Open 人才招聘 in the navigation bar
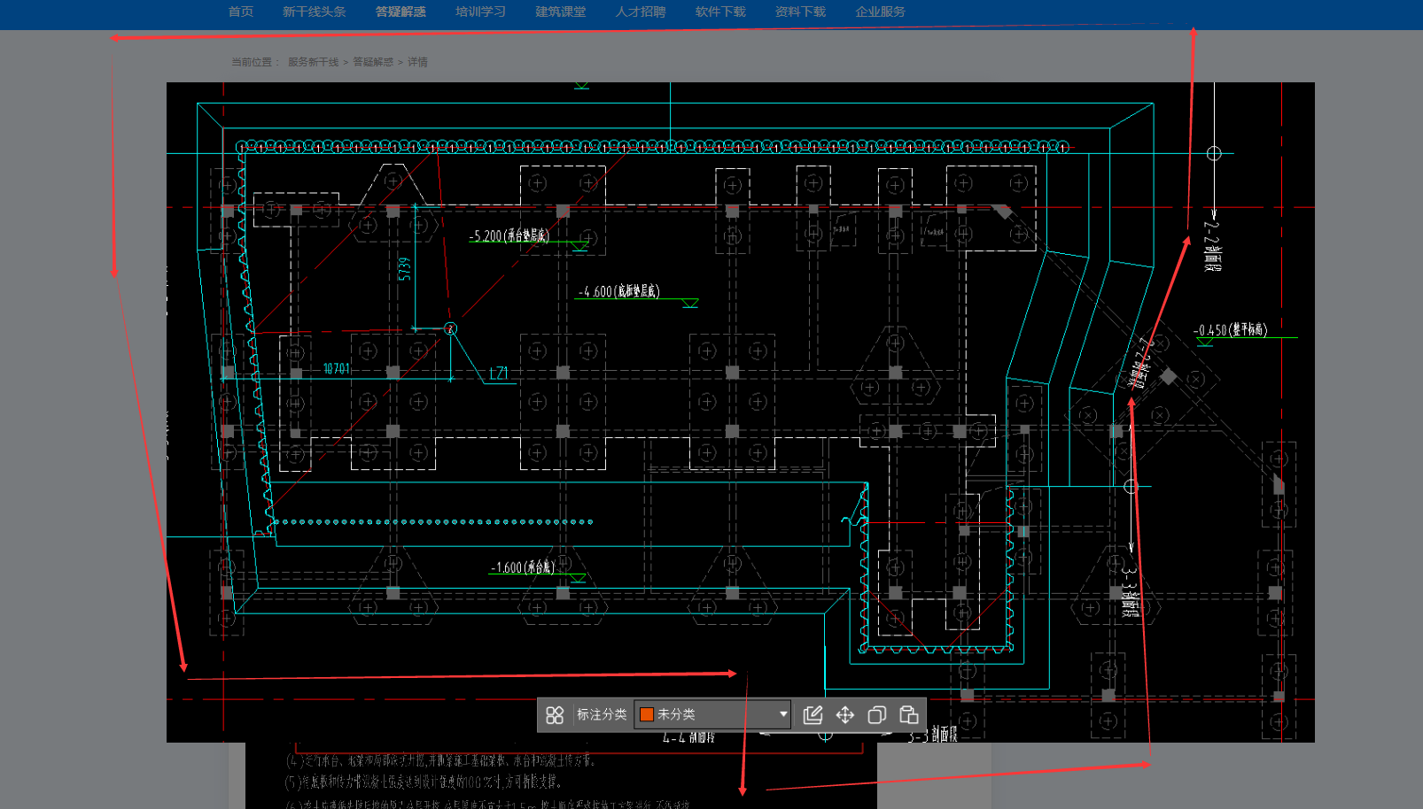The height and width of the screenshot is (809, 1423). (641, 12)
